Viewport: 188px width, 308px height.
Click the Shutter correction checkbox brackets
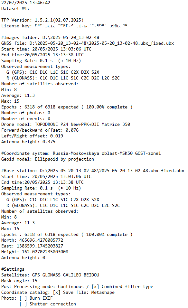click(23, 304)
